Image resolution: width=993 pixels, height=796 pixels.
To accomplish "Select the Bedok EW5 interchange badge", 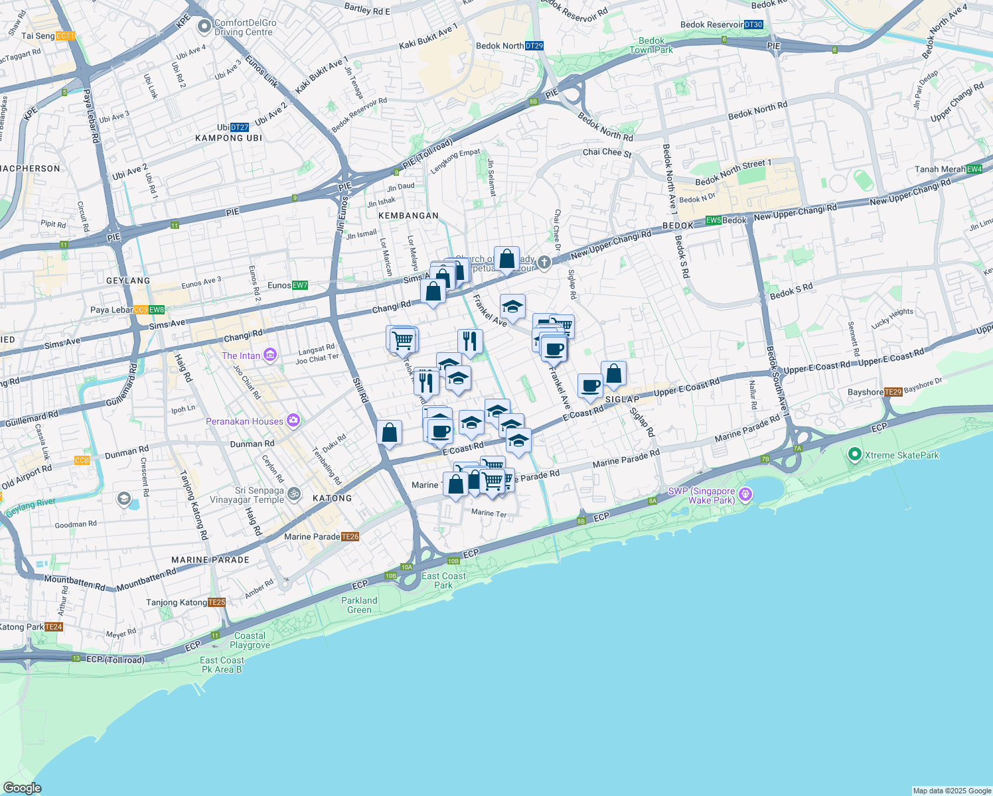I will (712, 221).
